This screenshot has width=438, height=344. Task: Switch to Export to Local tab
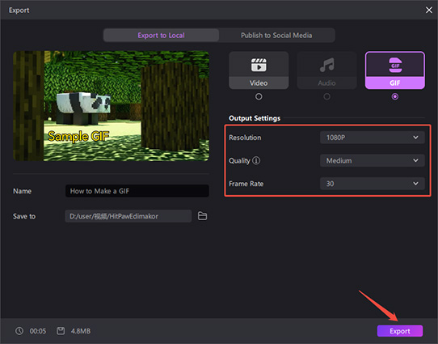161,36
